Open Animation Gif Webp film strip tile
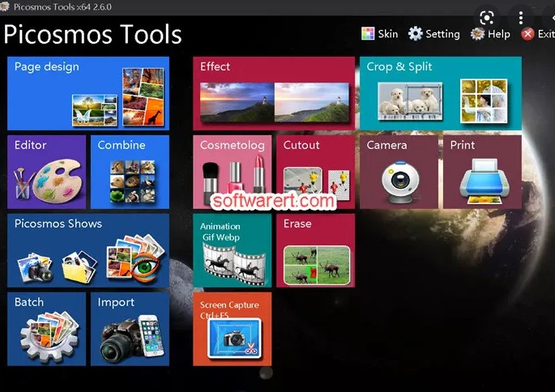The width and height of the screenshot is (555, 392). tap(233, 250)
